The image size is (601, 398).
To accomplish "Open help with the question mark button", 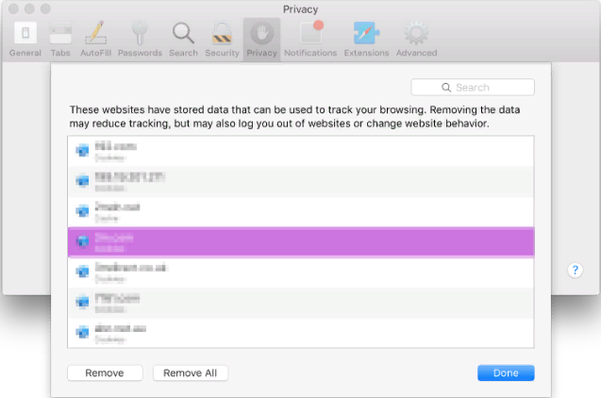I will coord(575,271).
